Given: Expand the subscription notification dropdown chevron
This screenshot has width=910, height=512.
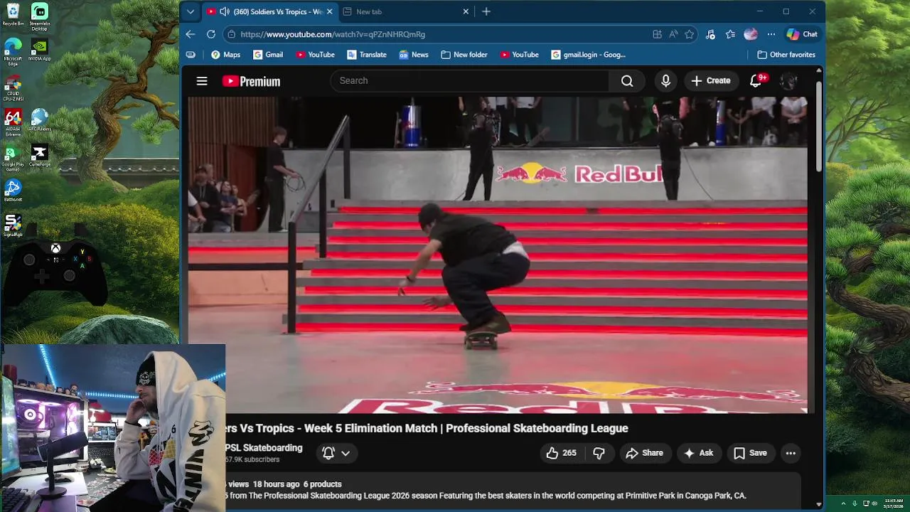Looking at the screenshot, I should click(346, 453).
